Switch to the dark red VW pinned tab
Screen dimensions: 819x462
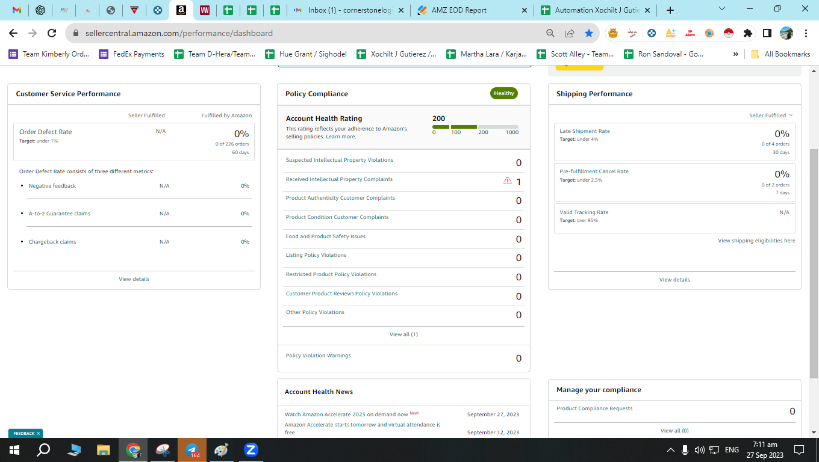pos(205,10)
